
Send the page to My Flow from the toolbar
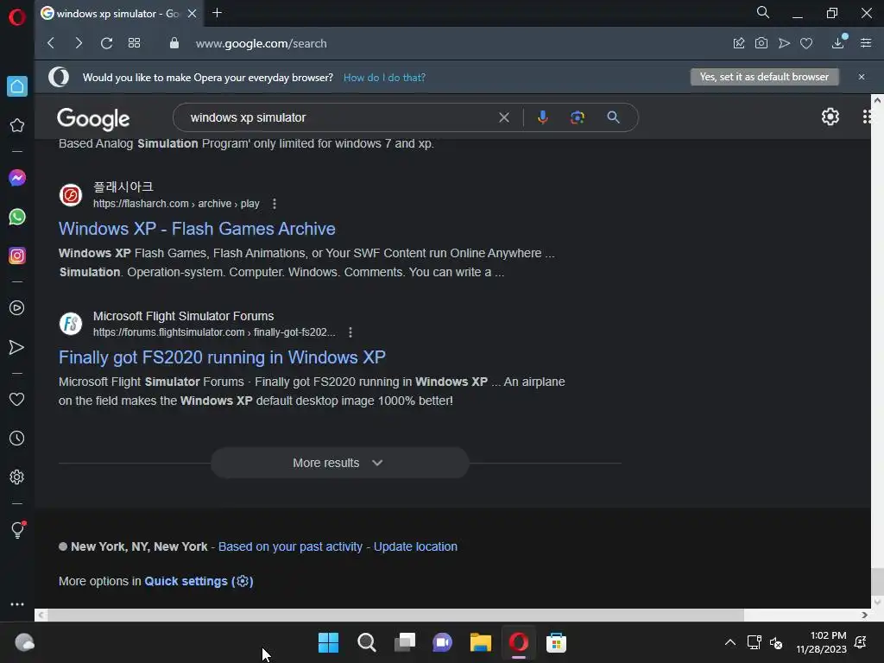point(784,43)
